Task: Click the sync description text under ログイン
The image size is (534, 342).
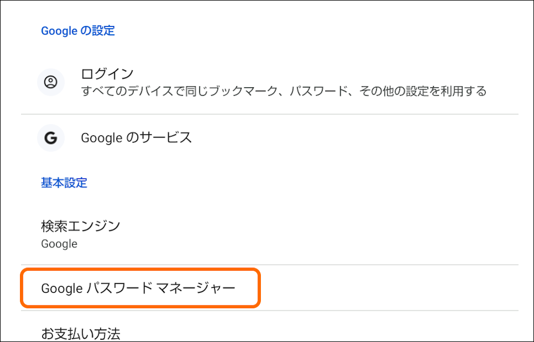Action: pyautogui.click(x=283, y=91)
